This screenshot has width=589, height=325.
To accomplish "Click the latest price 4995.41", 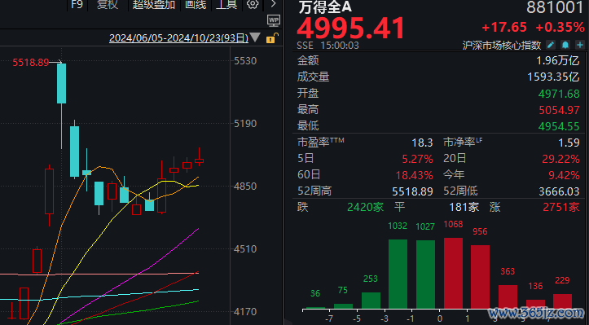I will [351, 28].
